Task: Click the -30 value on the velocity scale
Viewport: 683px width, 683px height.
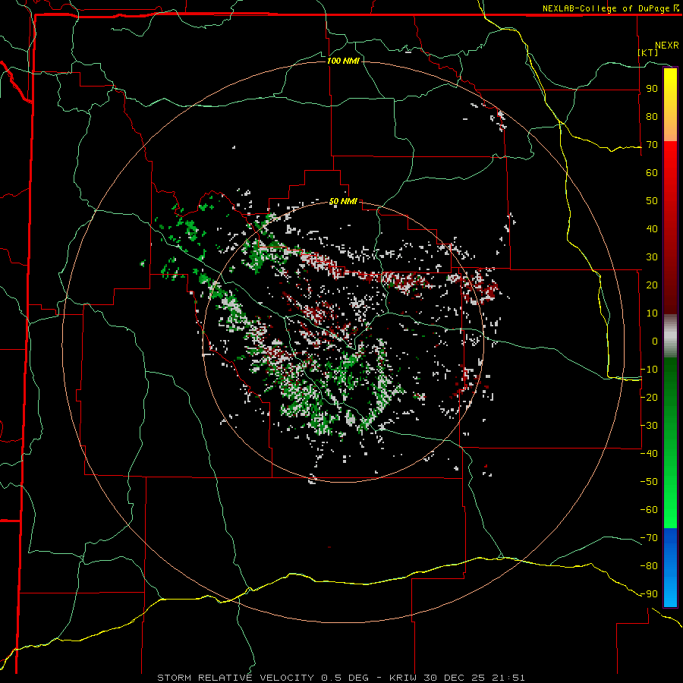Action: tap(649, 426)
